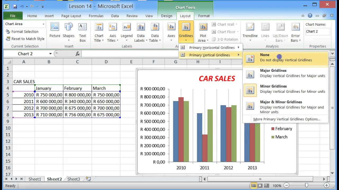339x190 pixels.
Task: Open Sheet1 worksheet tab
Action: click(x=35, y=179)
